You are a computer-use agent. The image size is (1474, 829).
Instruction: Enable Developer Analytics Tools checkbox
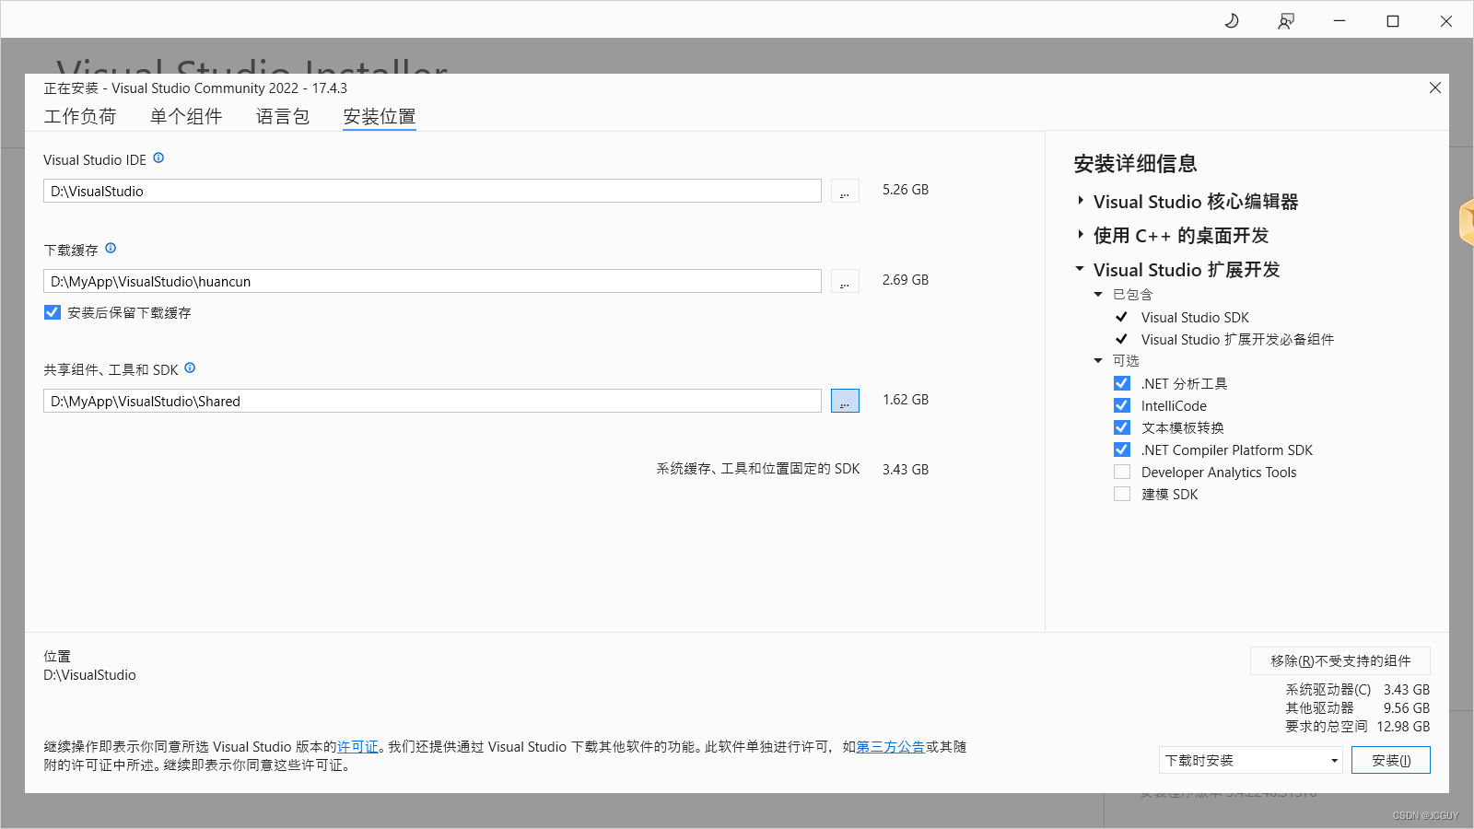[x=1122, y=472]
